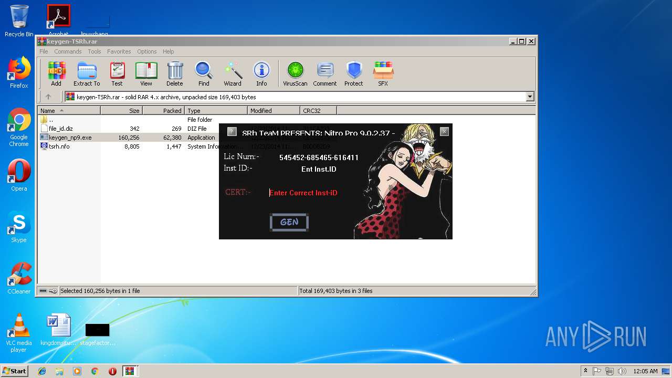672x378 pixels.
Task: Click the drive icon in WinRAR status bar
Action: 43,291
